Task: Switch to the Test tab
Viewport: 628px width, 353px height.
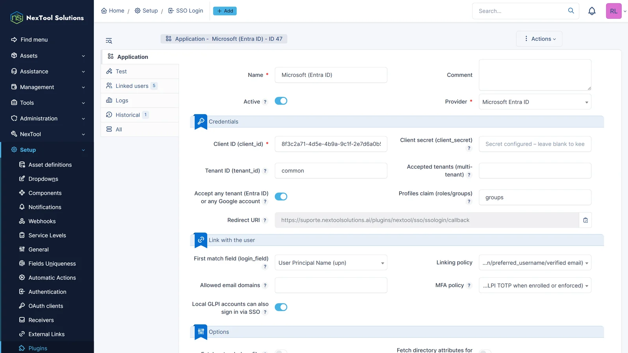Action: [x=140, y=71]
